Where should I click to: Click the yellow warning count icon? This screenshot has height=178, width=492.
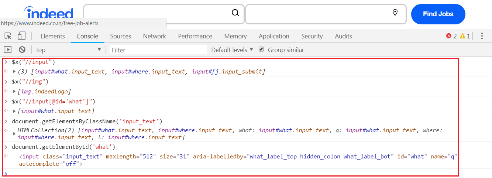click(462, 36)
